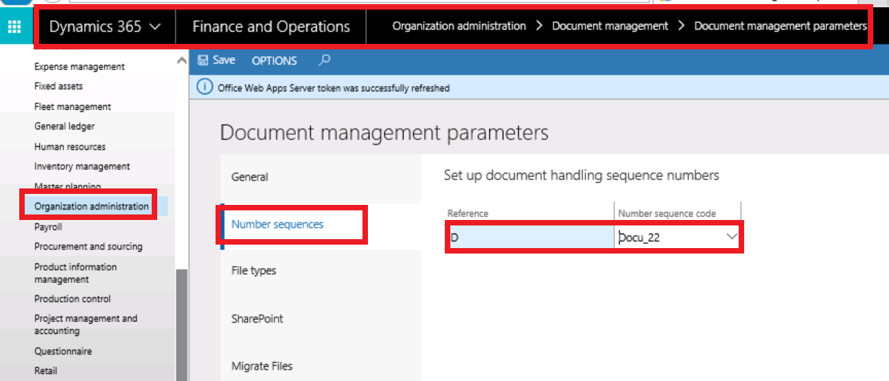Click Organization administration breadcrumb link
This screenshot has width=889, height=381.
(x=459, y=26)
